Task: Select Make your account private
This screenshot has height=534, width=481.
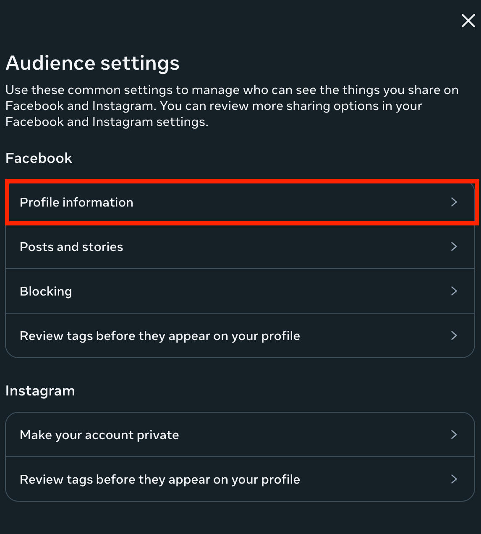Action: 240,435
